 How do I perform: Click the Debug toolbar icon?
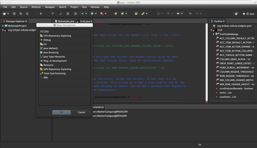(x=82, y=14)
